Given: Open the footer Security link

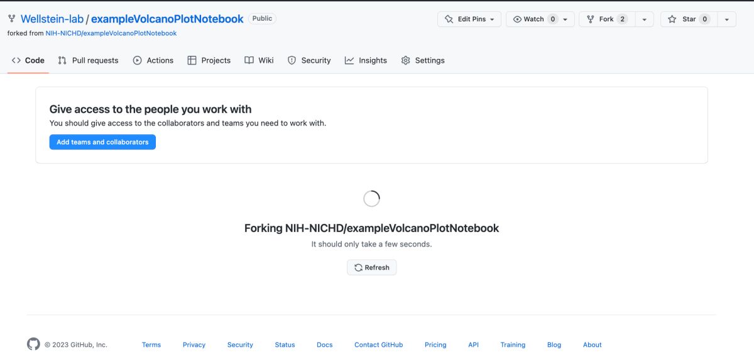Looking at the screenshot, I should click(240, 345).
